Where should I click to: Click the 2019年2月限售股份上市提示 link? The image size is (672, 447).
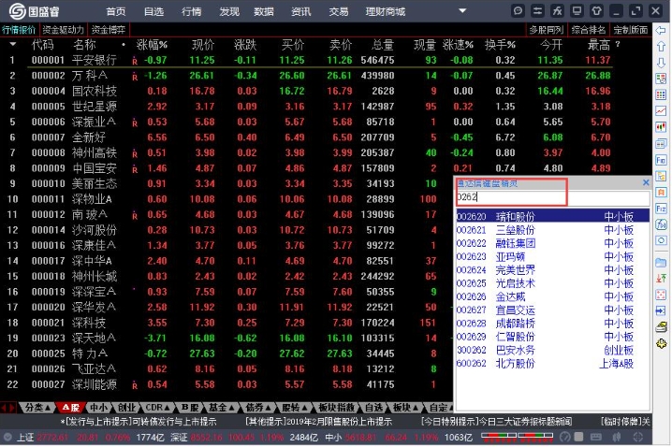[339, 422]
